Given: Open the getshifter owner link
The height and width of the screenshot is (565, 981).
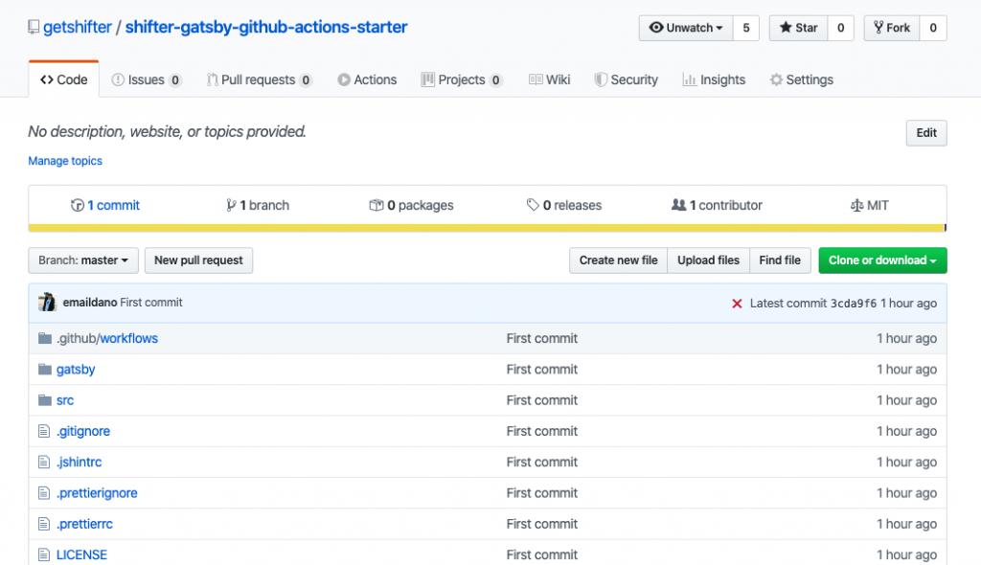Looking at the screenshot, I should 77,28.
